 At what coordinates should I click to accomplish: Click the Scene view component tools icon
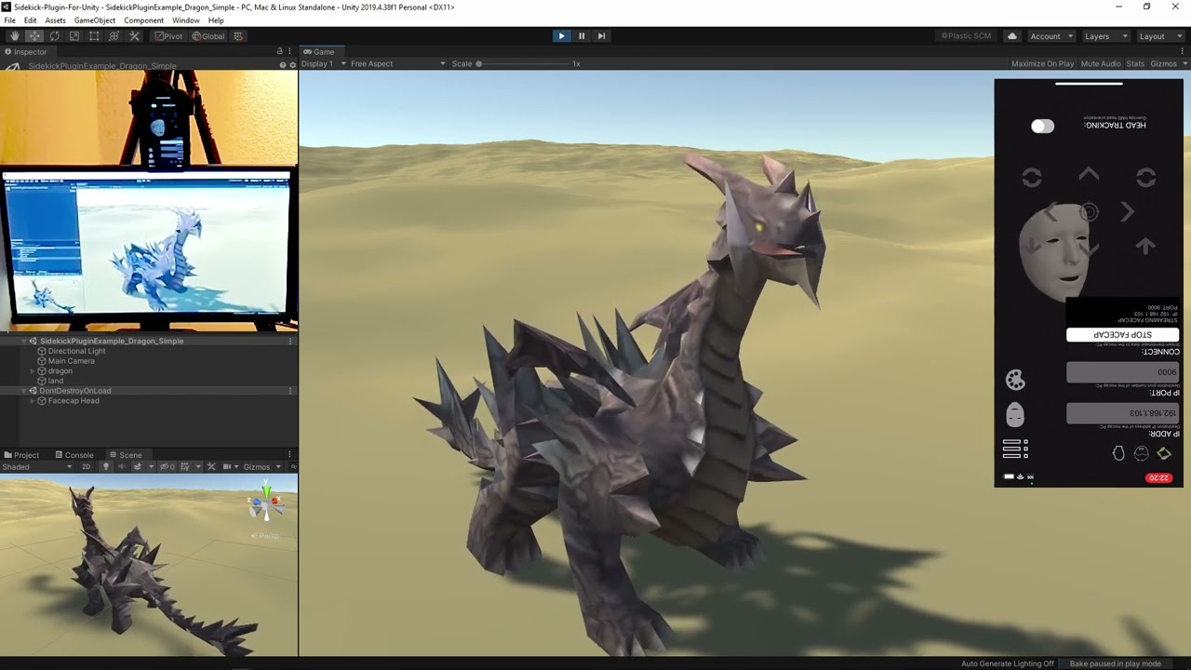pos(211,467)
